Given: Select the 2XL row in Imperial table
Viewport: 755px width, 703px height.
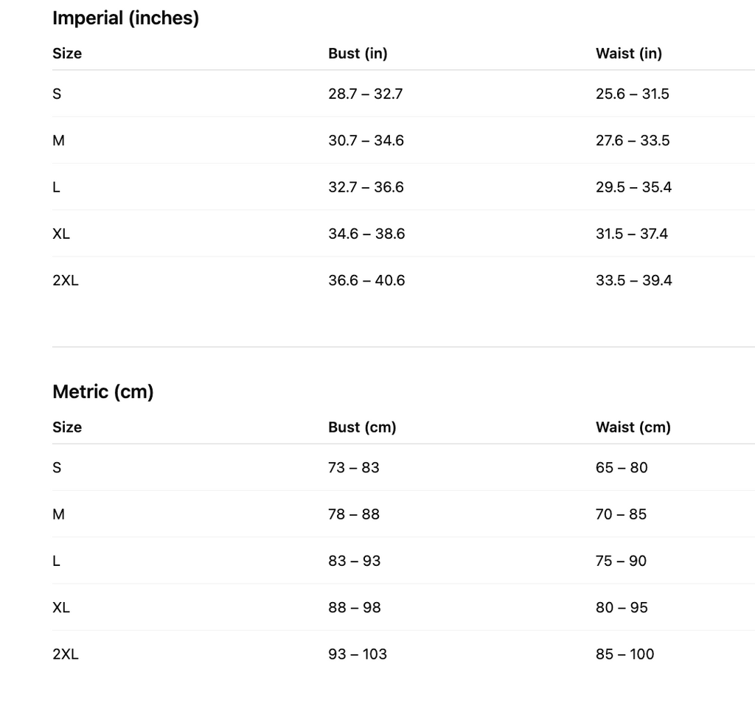Looking at the screenshot, I should coord(65,281).
